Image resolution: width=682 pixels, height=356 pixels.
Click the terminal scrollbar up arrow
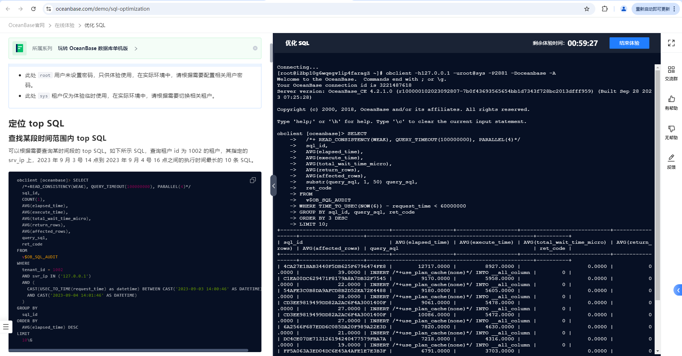[657, 67]
